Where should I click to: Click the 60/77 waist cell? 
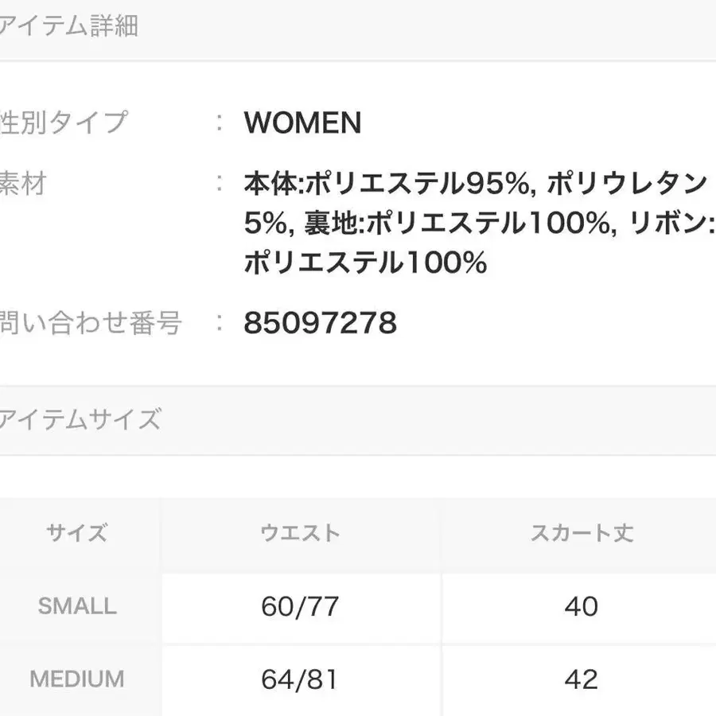[x=300, y=607]
